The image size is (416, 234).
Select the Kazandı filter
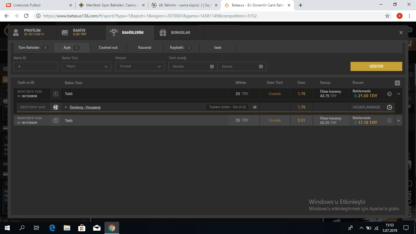point(145,48)
